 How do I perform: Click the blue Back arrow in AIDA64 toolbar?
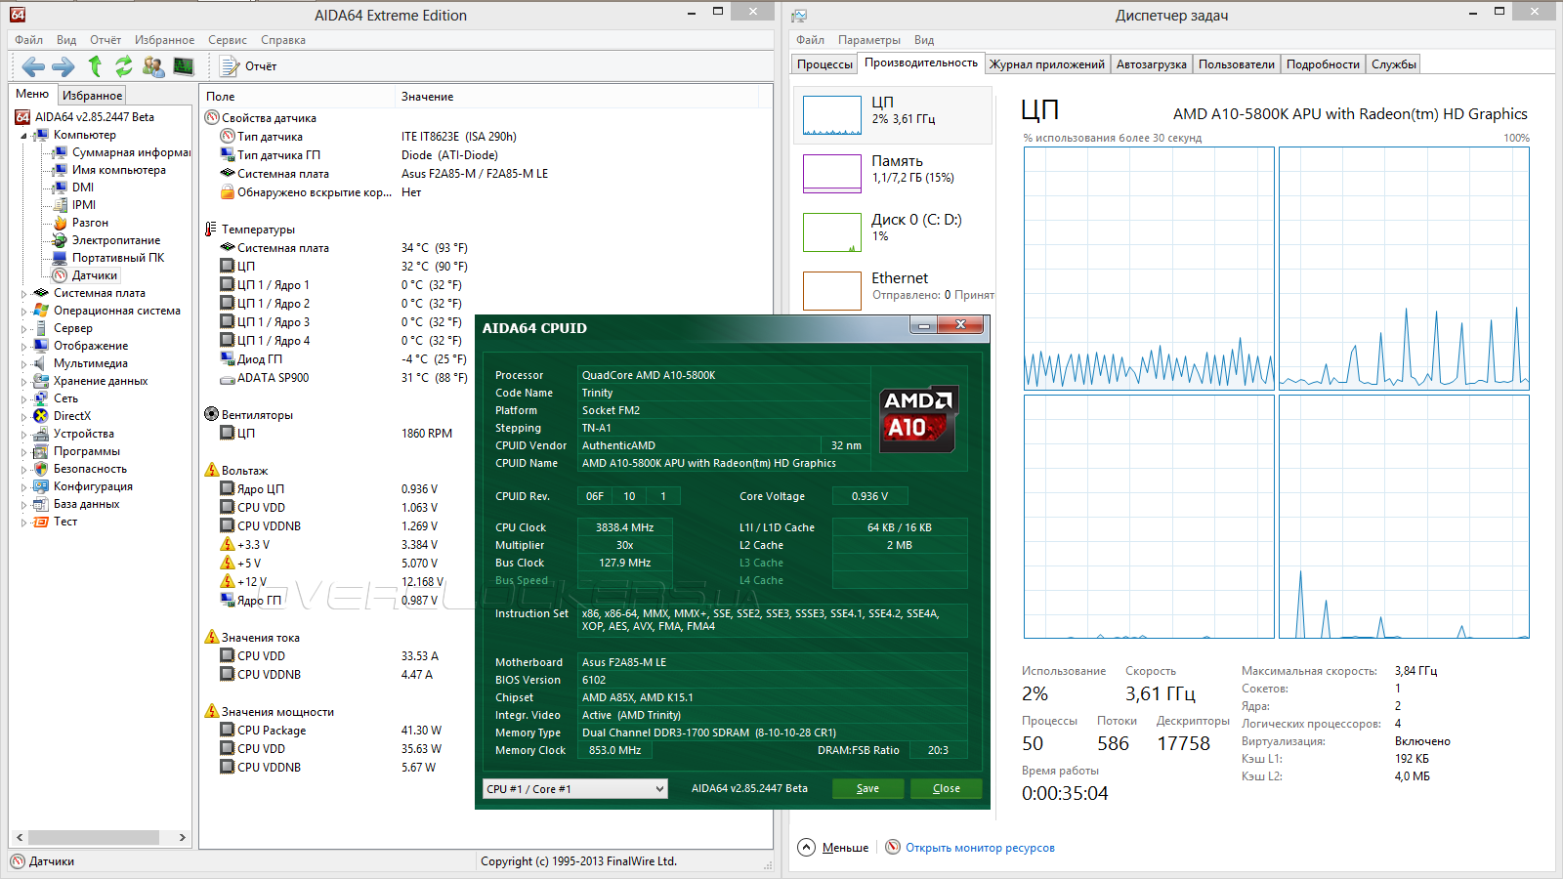33,66
